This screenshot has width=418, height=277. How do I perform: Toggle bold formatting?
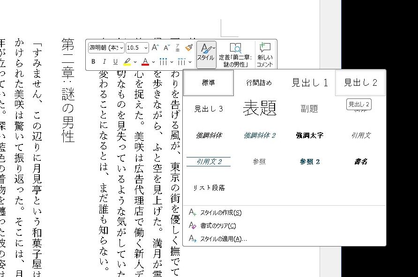pos(93,62)
